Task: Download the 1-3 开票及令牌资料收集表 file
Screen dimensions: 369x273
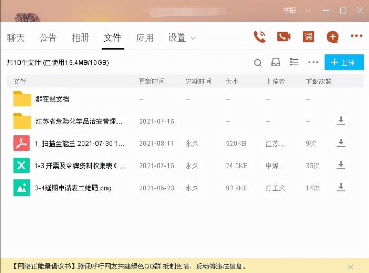Action: [341, 165]
